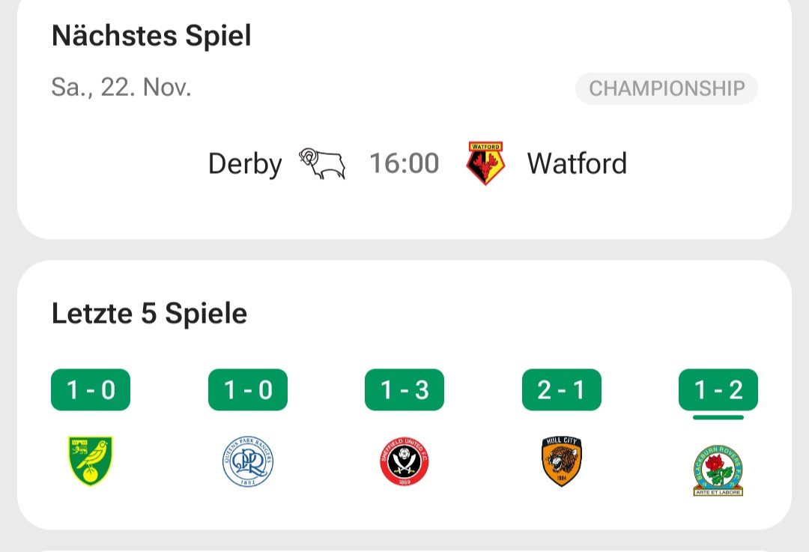The width and height of the screenshot is (809, 552).
Task: Select the underlined 1 - 2 score badge
Action: (718, 390)
